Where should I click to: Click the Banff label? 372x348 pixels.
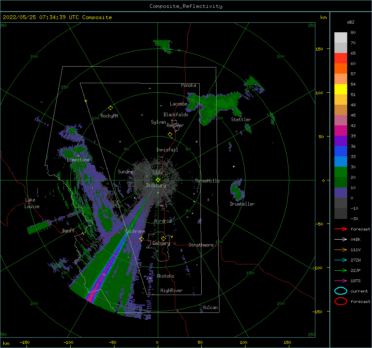(68, 230)
